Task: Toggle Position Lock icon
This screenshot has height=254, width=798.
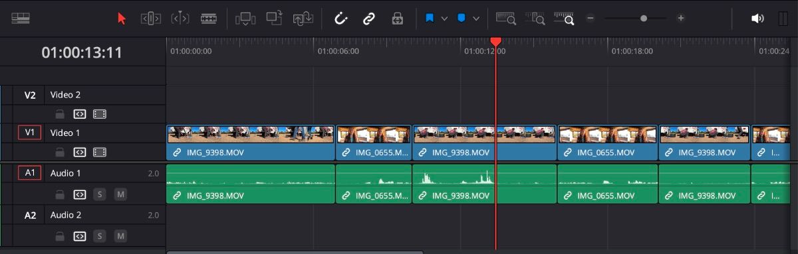Action: 397,19
